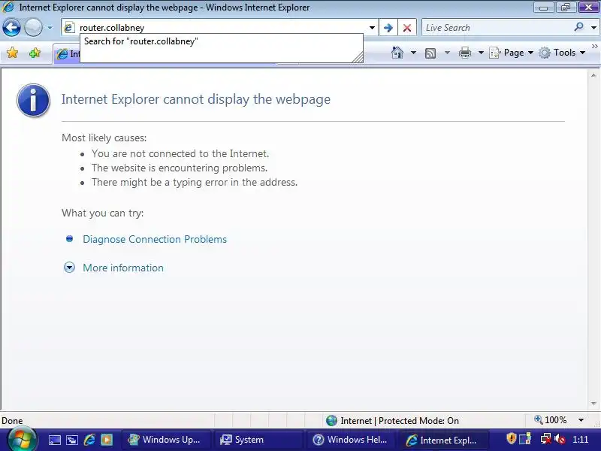The height and width of the screenshot is (451, 601).
Task: Click the page icon in address bar
Action: [x=69, y=28]
